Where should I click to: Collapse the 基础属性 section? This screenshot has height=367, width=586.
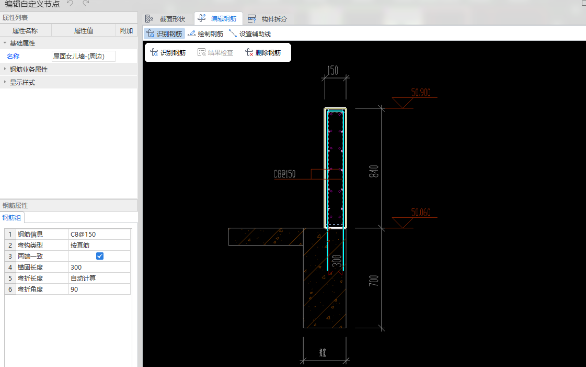point(5,43)
